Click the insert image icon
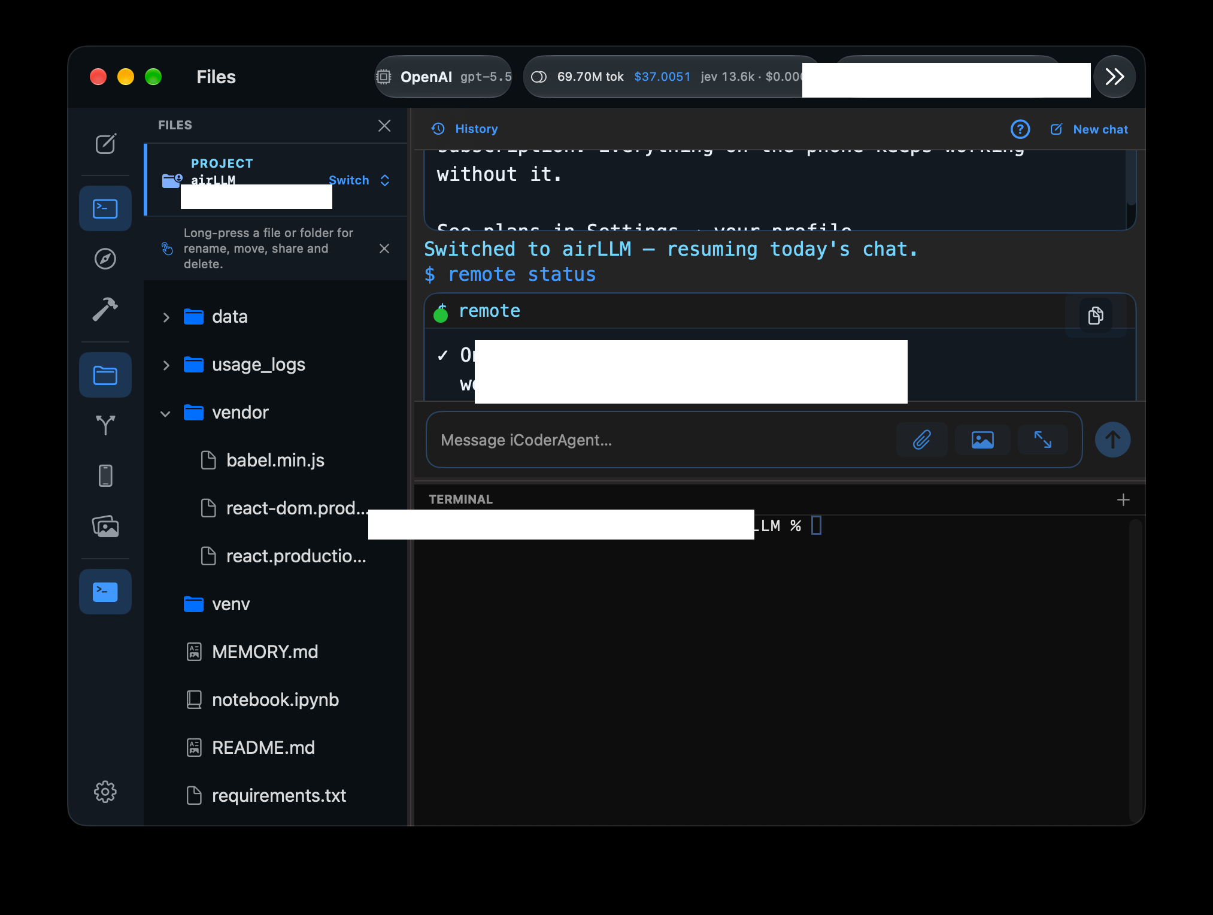The width and height of the screenshot is (1213, 915). click(x=982, y=440)
